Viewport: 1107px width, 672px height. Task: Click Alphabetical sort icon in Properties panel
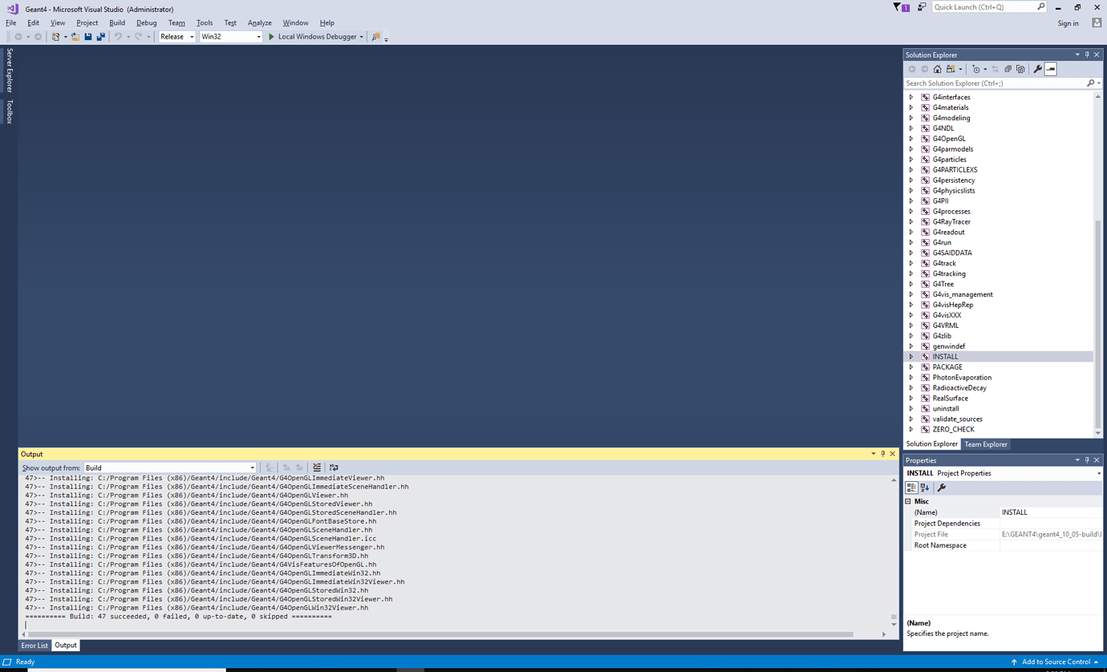pos(925,488)
